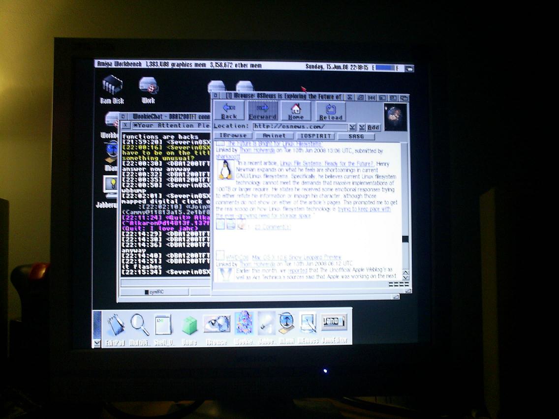The height and width of the screenshot is (419, 559).
Task: Follow the 'trying to keep pace with' link
Action: [364, 209]
